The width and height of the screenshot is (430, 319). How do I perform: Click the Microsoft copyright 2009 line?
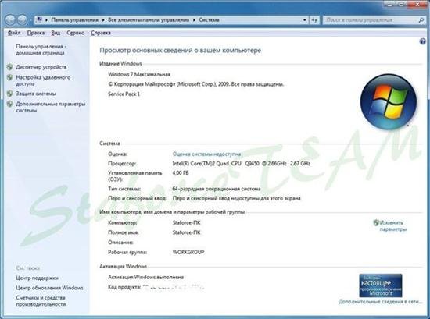(x=195, y=84)
